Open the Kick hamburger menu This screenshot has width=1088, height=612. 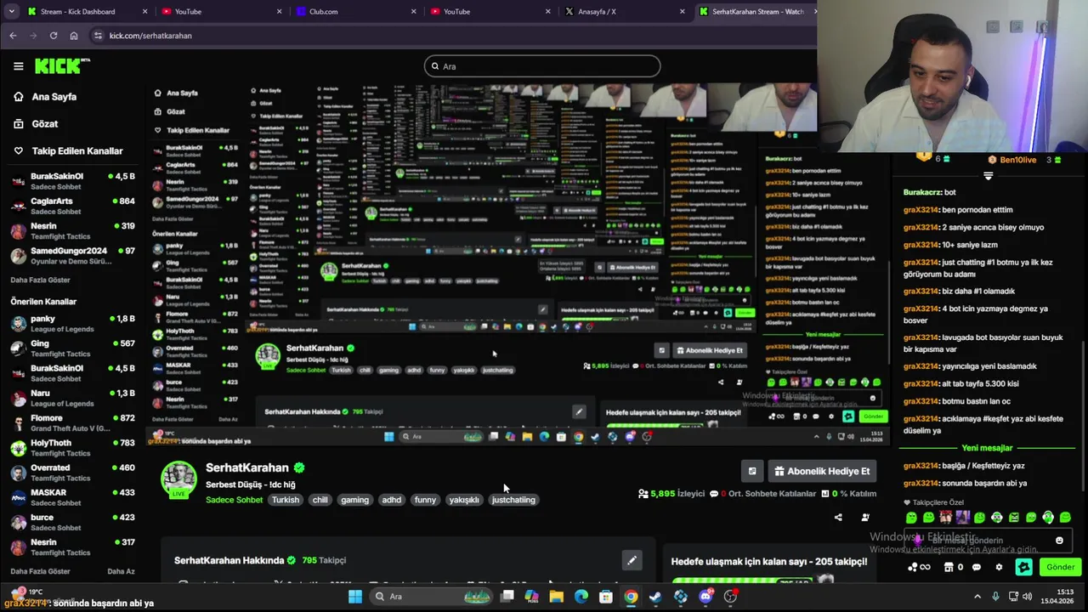pos(18,66)
